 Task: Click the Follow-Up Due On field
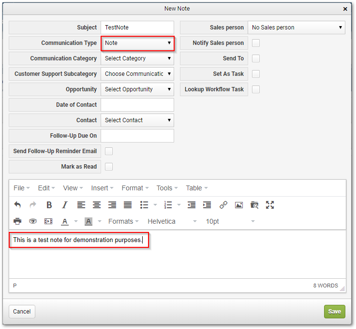point(137,136)
